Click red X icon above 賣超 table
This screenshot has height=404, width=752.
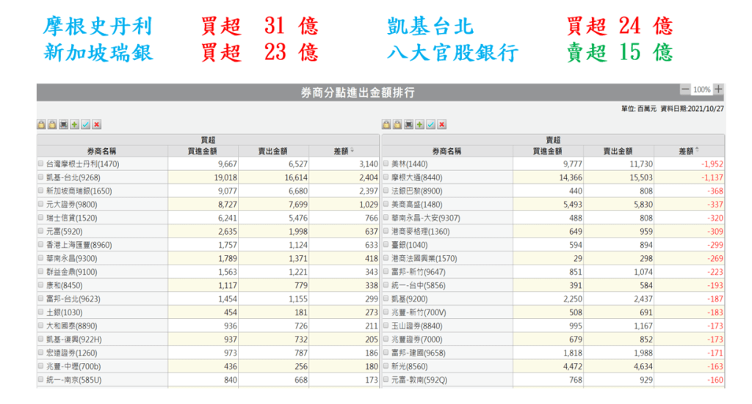(441, 125)
